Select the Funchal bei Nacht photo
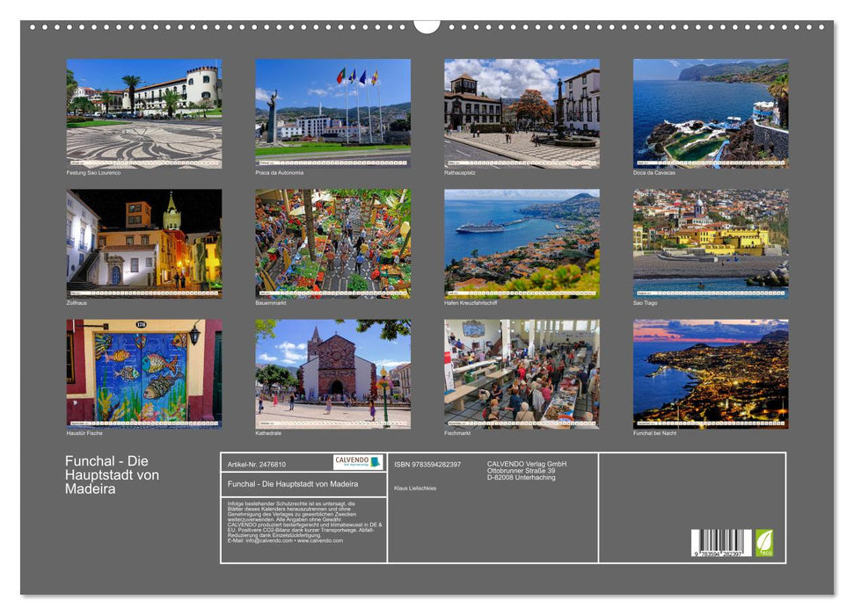The image size is (854, 615). pos(711,374)
